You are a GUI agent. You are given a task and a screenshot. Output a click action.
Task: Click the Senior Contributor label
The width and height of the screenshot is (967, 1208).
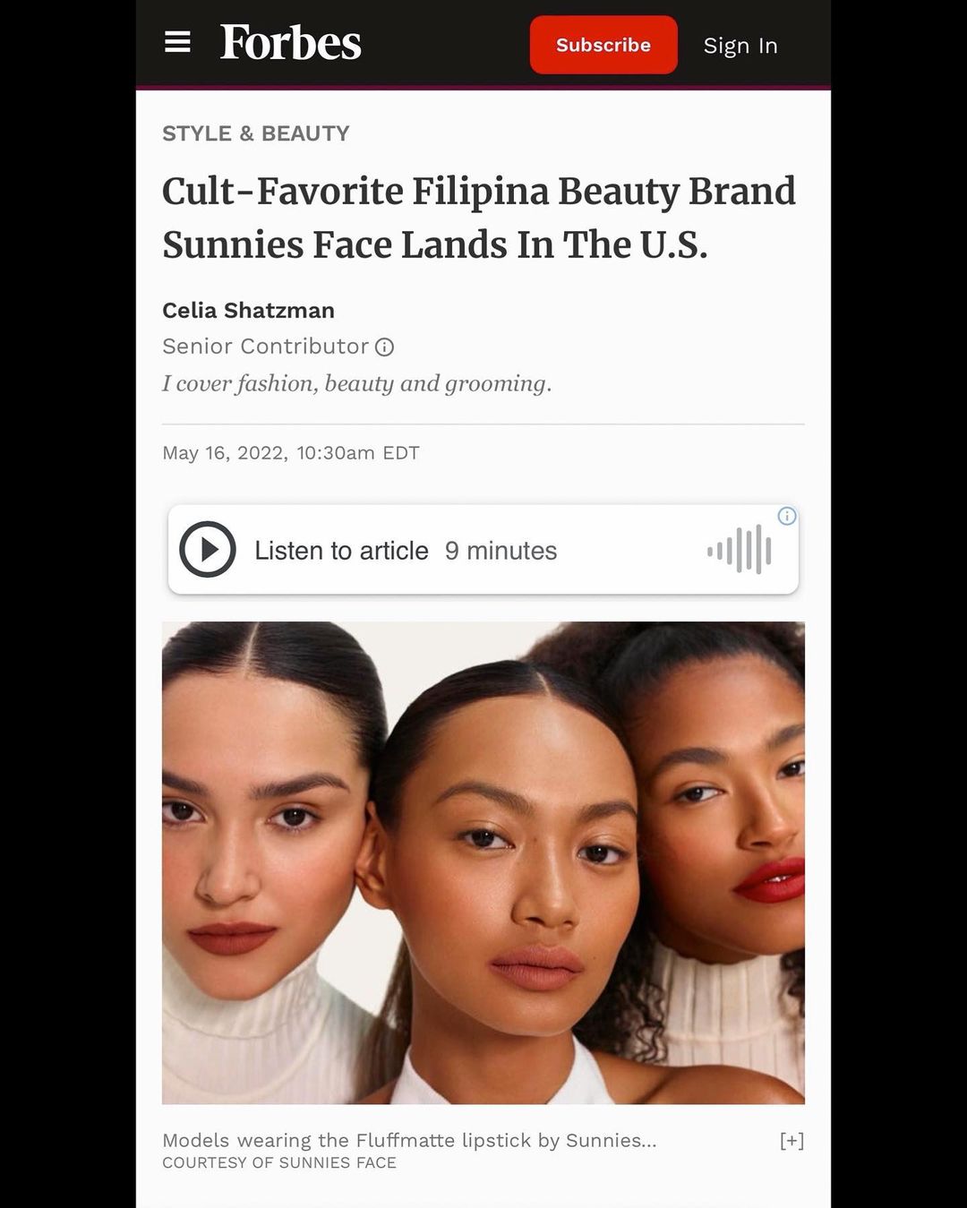(265, 347)
